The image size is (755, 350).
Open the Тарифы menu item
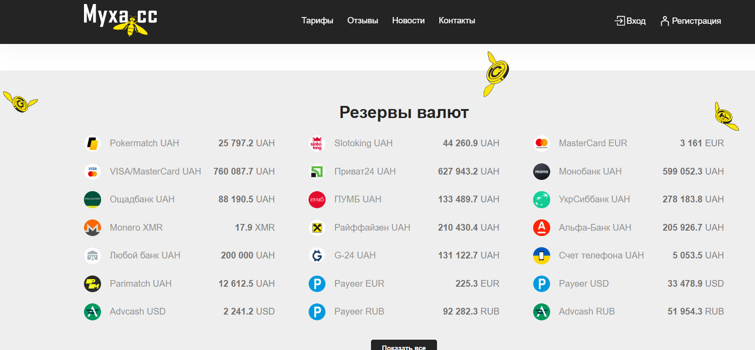317,21
